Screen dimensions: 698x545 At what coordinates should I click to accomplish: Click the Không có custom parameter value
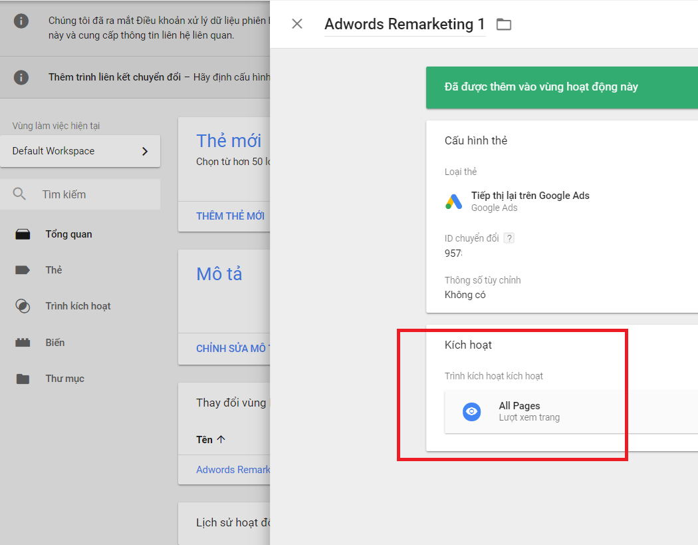(x=465, y=295)
